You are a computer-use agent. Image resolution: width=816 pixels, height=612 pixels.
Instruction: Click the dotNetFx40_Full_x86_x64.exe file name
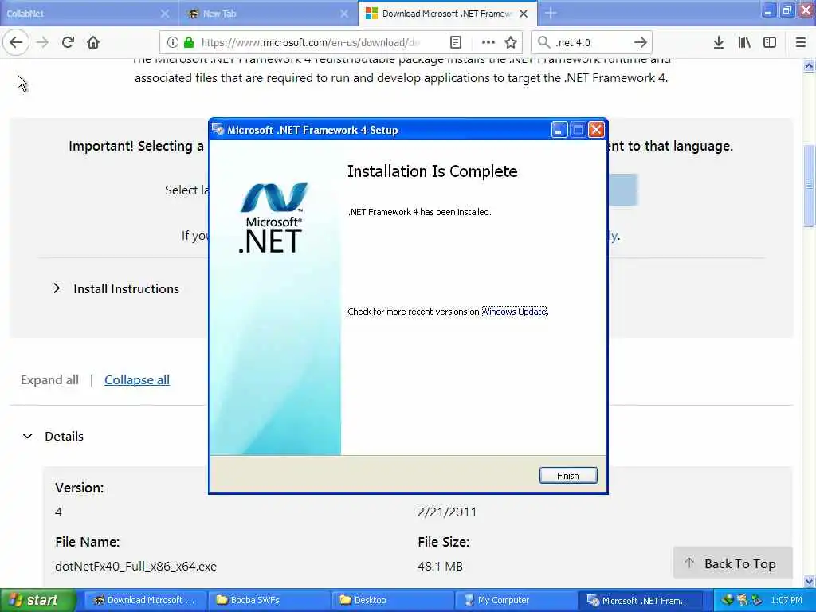135,567
